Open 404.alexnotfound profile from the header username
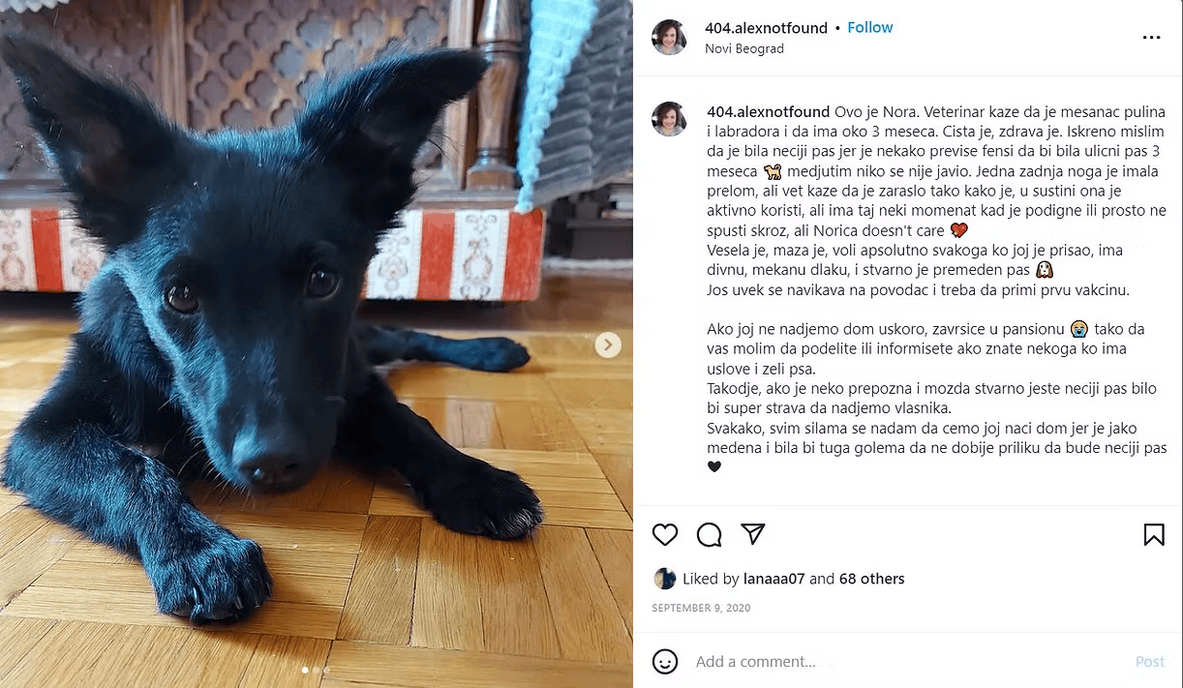 tap(767, 28)
